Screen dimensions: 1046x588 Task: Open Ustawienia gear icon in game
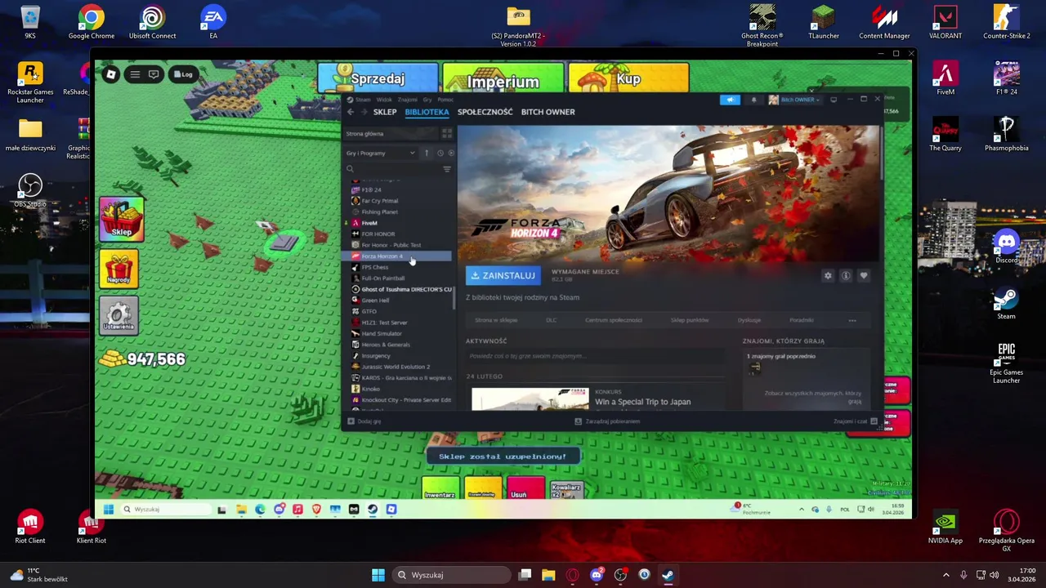point(119,315)
